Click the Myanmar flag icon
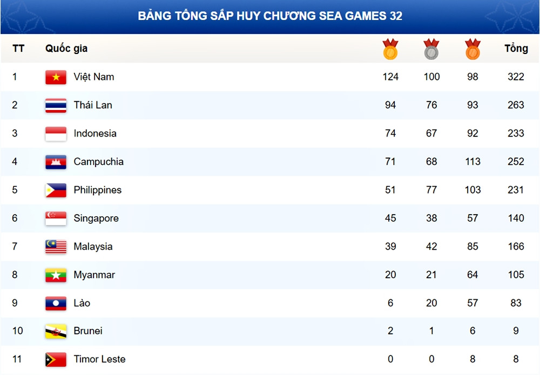540x385 pixels. pyautogui.click(x=56, y=275)
